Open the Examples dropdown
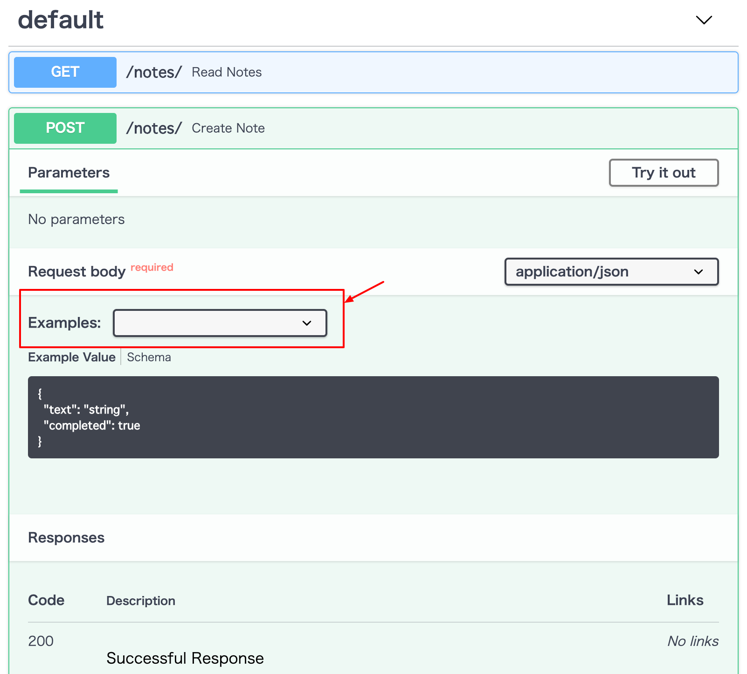747x674 pixels. tap(219, 323)
